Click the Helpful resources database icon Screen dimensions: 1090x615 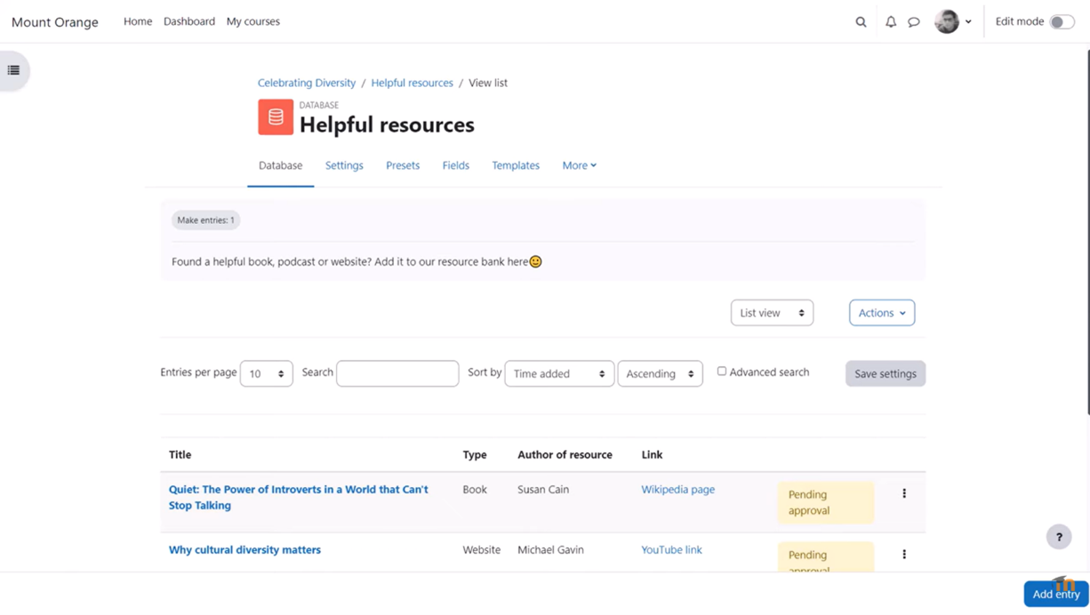[276, 117]
